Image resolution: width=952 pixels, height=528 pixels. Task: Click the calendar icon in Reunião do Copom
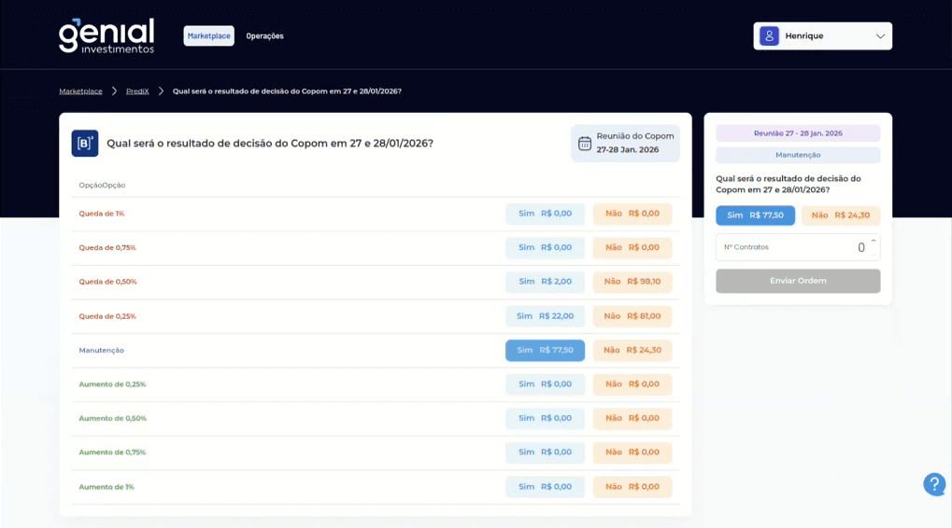585,143
